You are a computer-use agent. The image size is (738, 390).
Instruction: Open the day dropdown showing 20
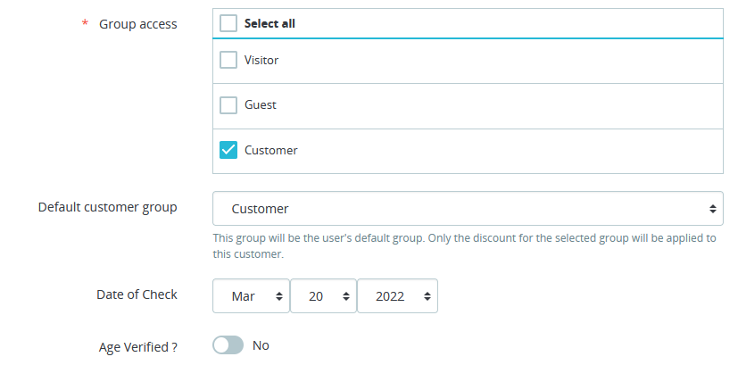pyautogui.click(x=323, y=297)
